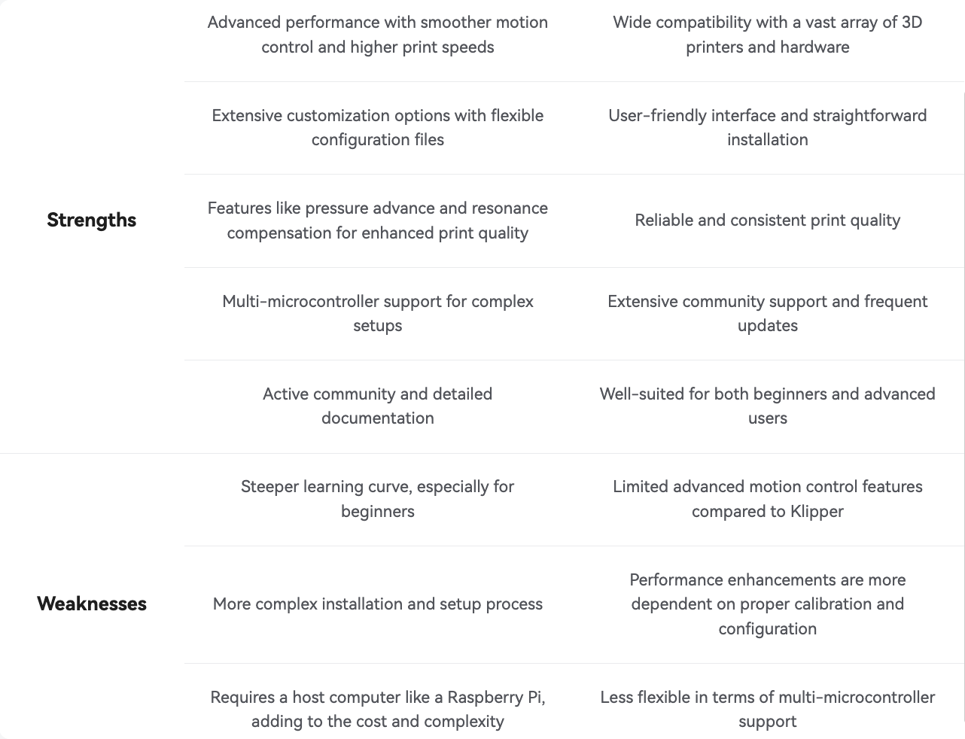Click 'User-friendly interface and straightforward installation' cell
The height and width of the screenshot is (739, 965).
tap(768, 127)
